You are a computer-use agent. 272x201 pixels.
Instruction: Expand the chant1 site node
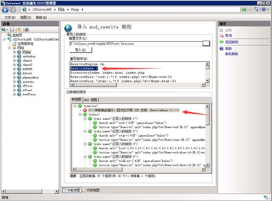point(14,61)
